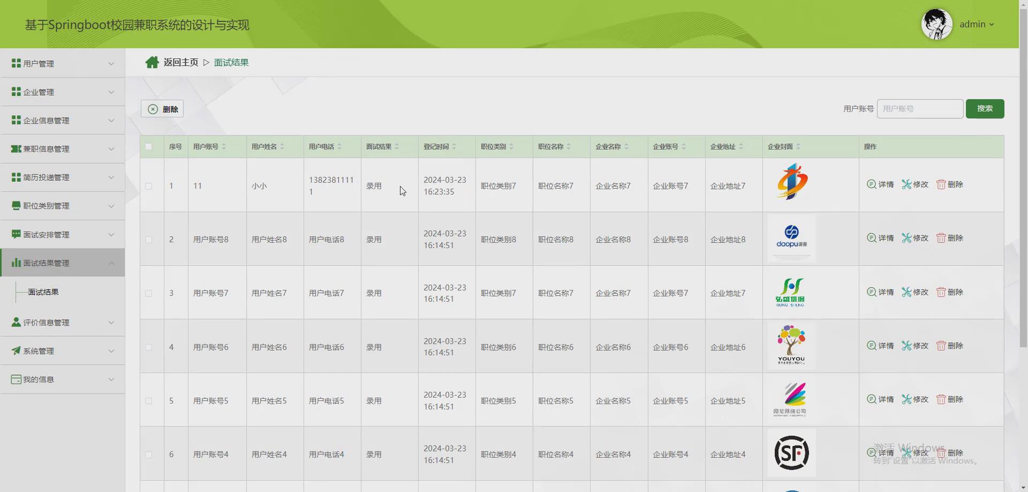
Task: Open 企业信息管理 menu label
Action: [46, 121]
